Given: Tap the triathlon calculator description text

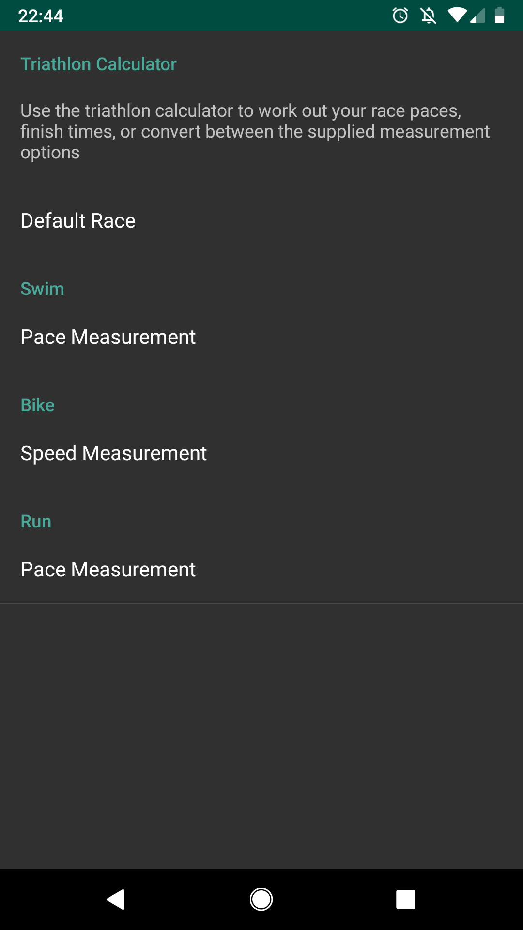Looking at the screenshot, I should (x=255, y=131).
